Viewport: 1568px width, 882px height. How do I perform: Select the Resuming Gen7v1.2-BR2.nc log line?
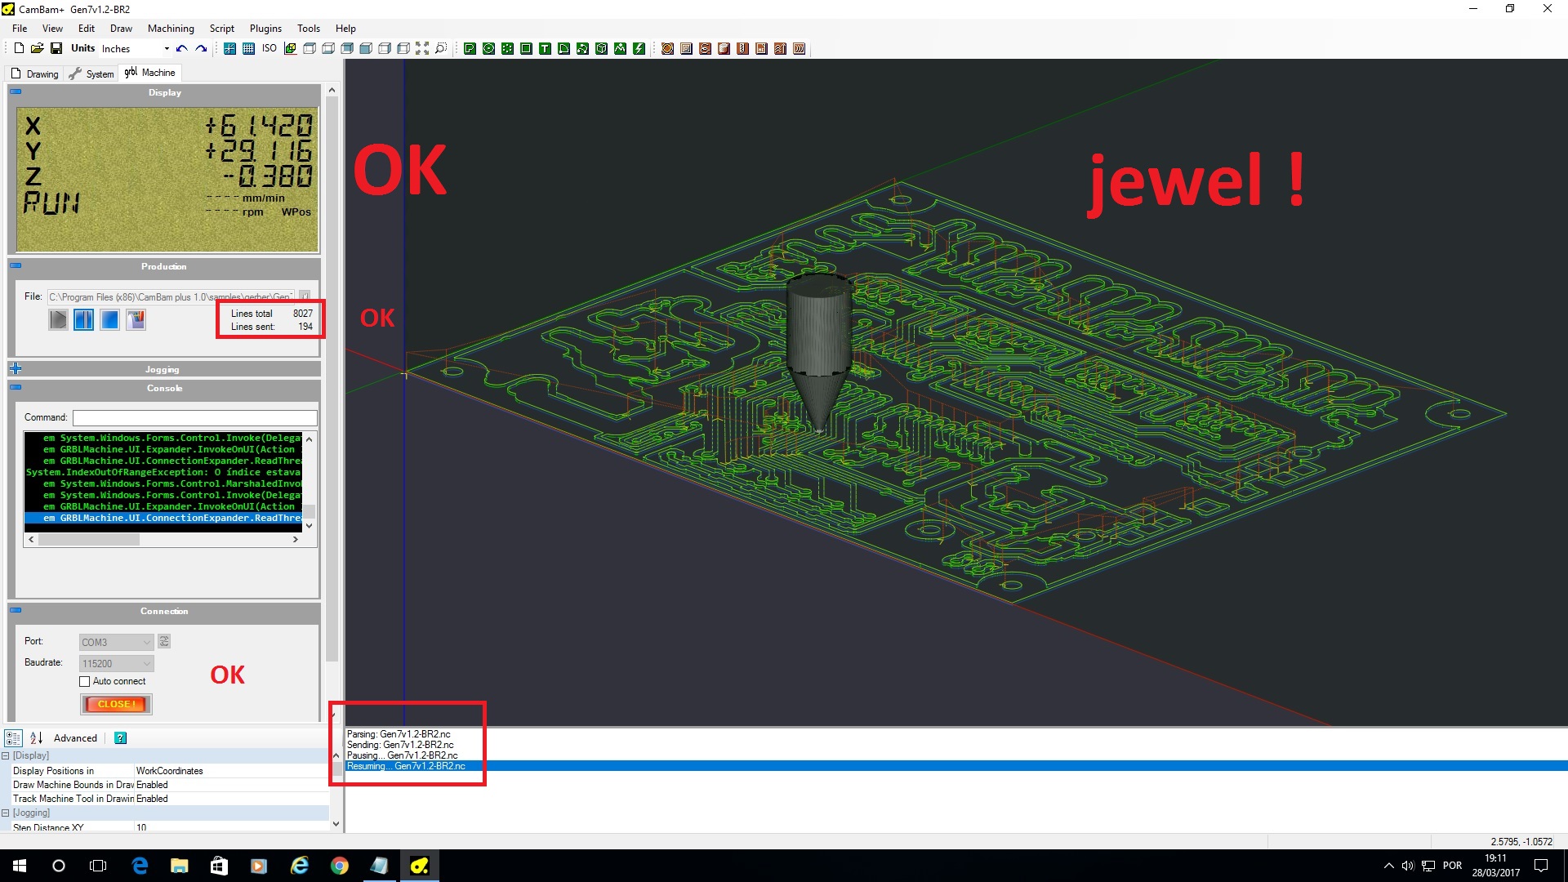click(x=406, y=766)
